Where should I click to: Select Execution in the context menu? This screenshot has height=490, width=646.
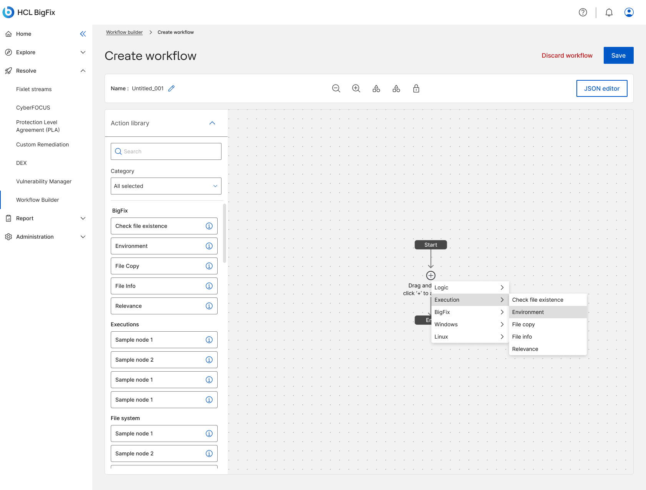pos(470,300)
